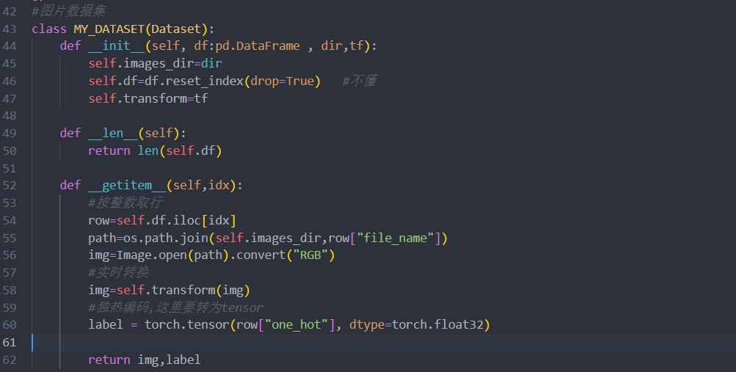This screenshot has width=736, height=372.
Task: Click reset_index call on line 46
Action: [205, 81]
